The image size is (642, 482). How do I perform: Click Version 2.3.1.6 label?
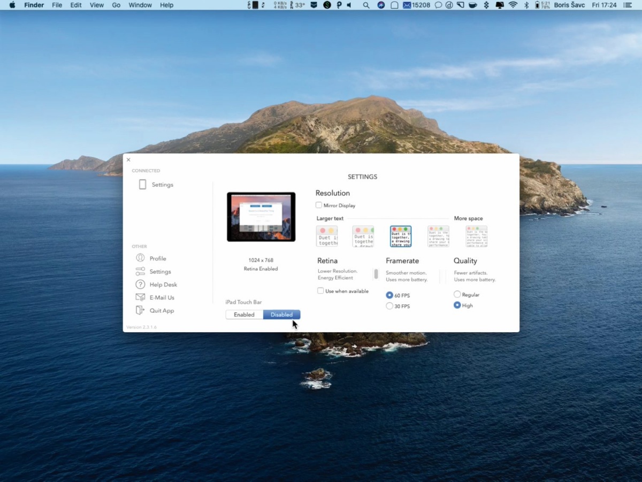(x=142, y=327)
